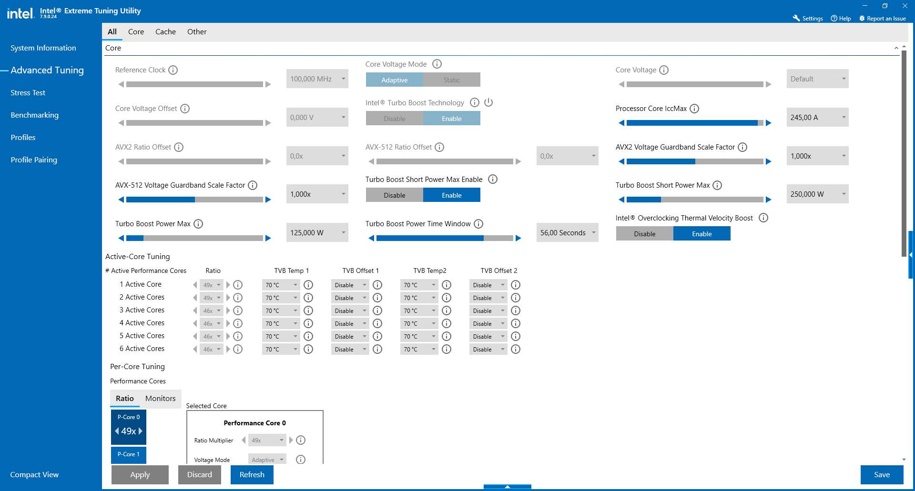Image resolution: width=915 pixels, height=491 pixels.
Task: Open the Settings wrench icon
Action: tap(796, 18)
